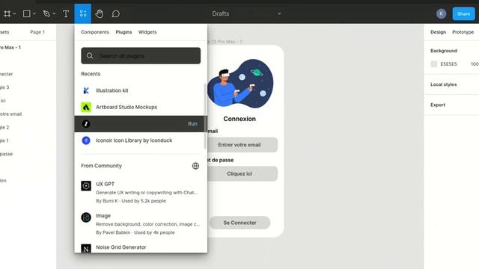Screen dimensions: 479x269
Task: Open Drafts location in title
Action: coord(221,13)
